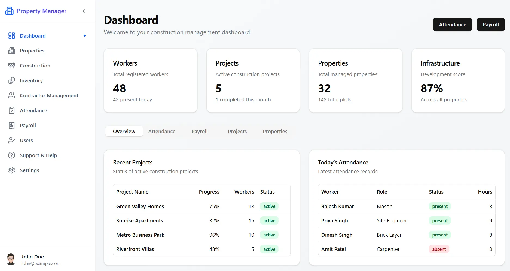Click the Contractor Management sidebar icon
The height and width of the screenshot is (271, 510).
11,95
